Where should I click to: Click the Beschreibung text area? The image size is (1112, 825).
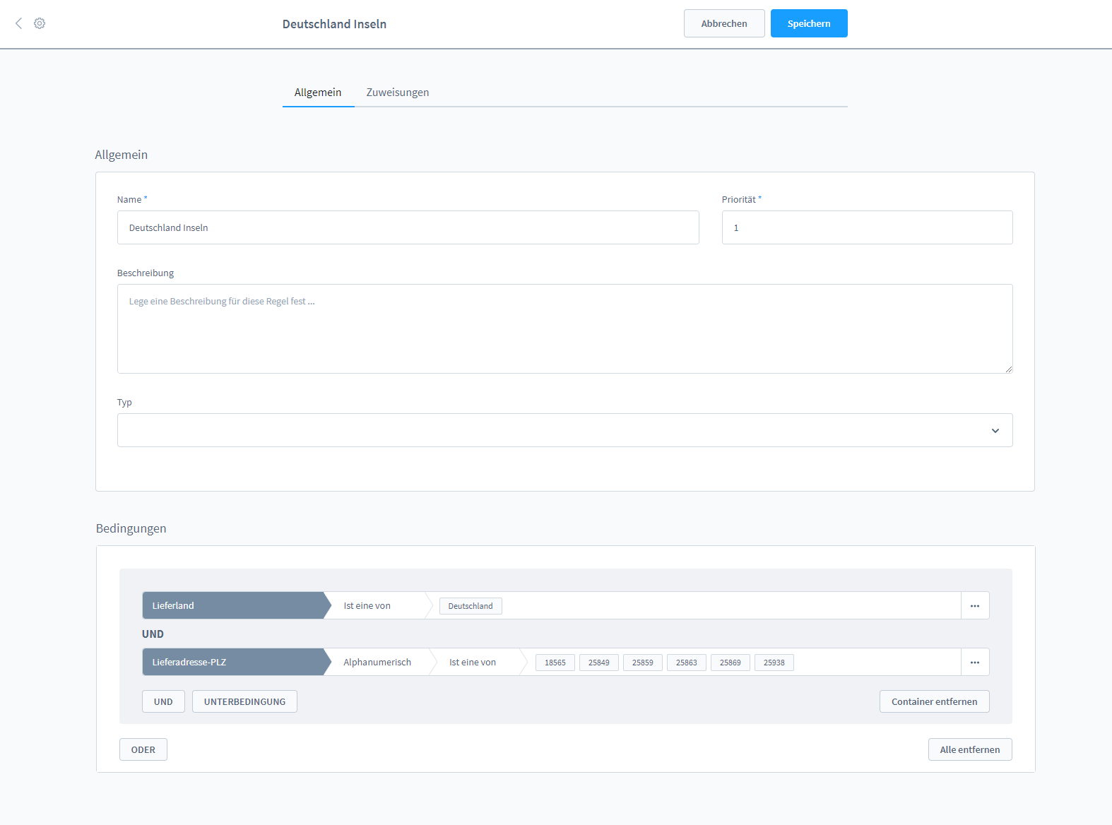tap(564, 329)
